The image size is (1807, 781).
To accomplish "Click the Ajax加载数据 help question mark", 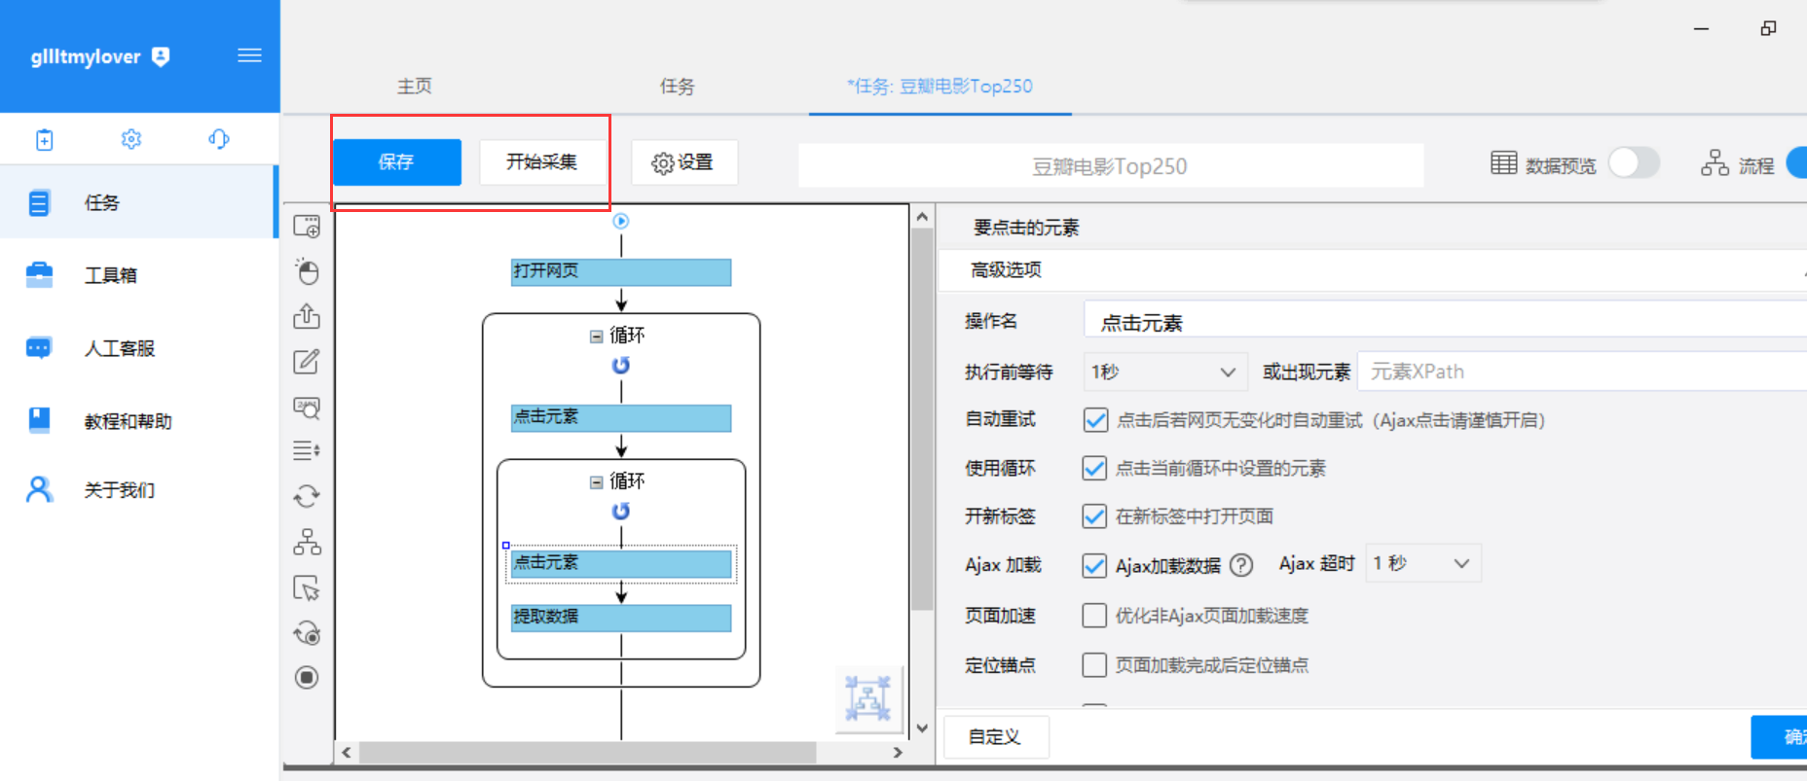I will 1241,565.
